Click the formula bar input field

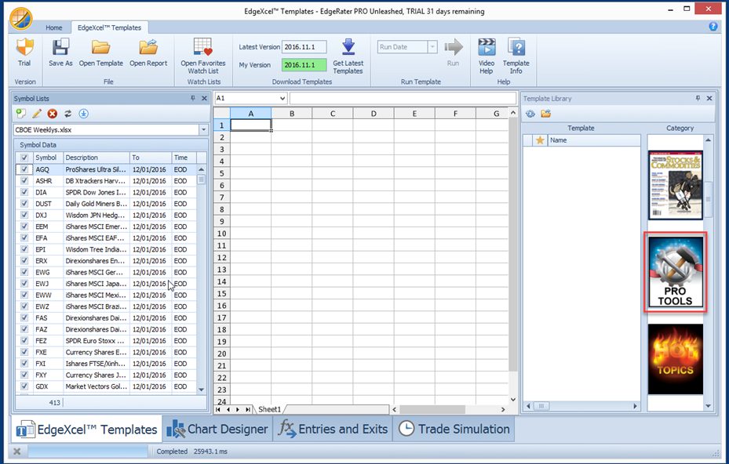click(403, 99)
